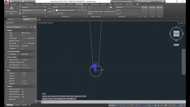This screenshot has width=190, height=107.
Task: Toggle МОДЕЛЬ space button in status bar
Action: (112, 105)
